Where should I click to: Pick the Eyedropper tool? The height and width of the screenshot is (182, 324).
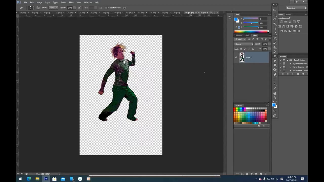pos(275,33)
